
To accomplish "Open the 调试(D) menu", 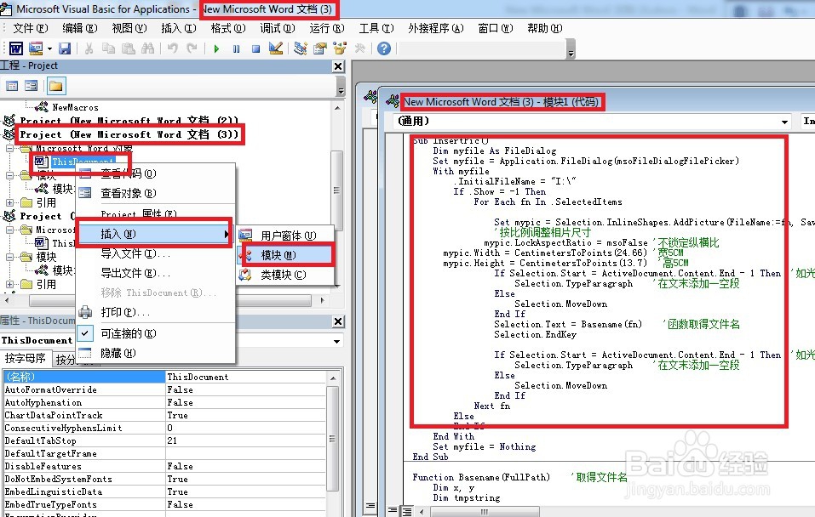I will pyautogui.click(x=277, y=28).
